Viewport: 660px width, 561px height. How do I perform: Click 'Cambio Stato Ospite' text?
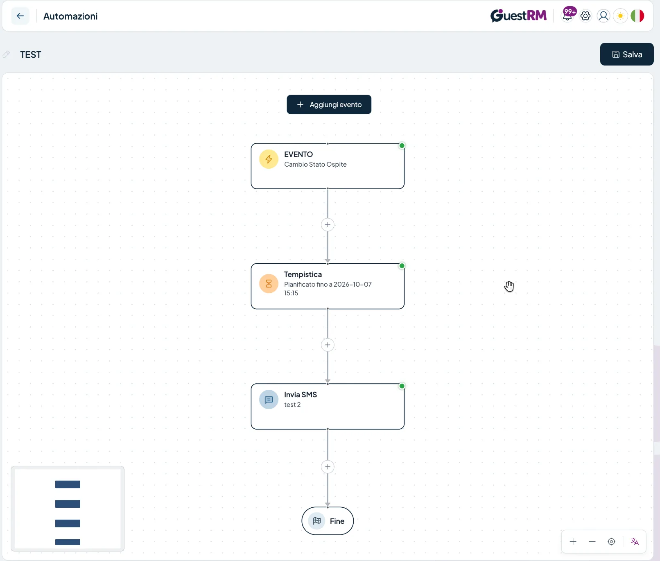coord(315,164)
